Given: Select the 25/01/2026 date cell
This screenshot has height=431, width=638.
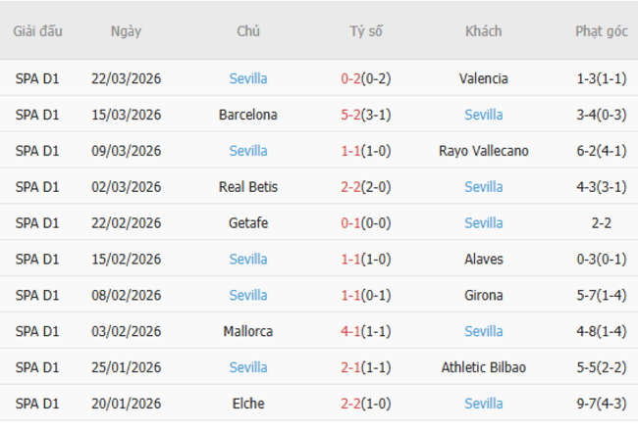Looking at the screenshot, I should pyautogui.click(x=127, y=368).
